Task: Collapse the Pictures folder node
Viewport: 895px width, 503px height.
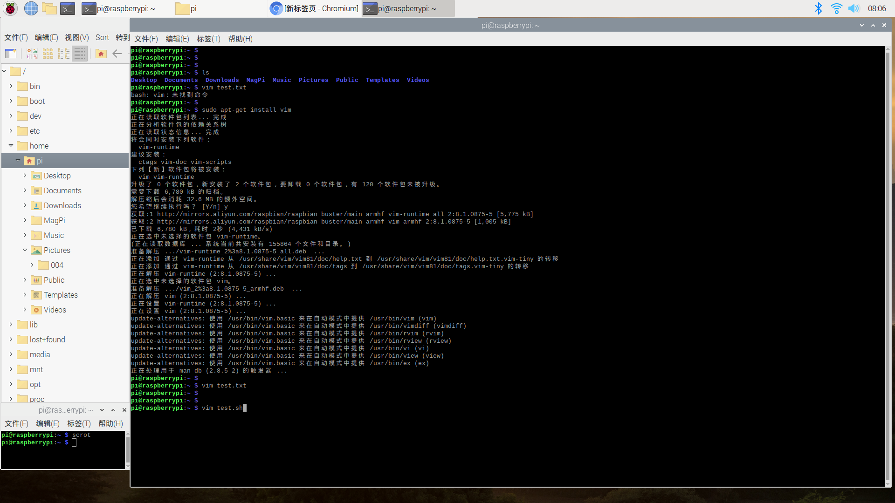Action: click(x=25, y=250)
